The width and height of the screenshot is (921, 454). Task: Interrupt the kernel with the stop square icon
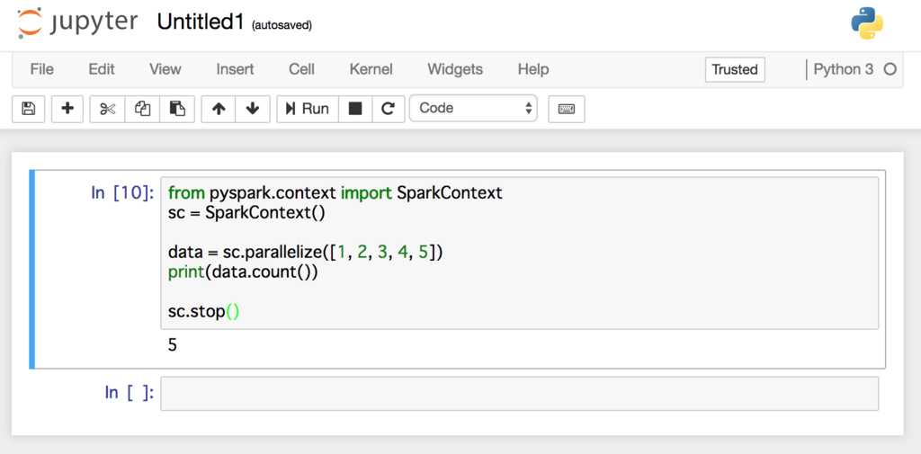click(354, 109)
